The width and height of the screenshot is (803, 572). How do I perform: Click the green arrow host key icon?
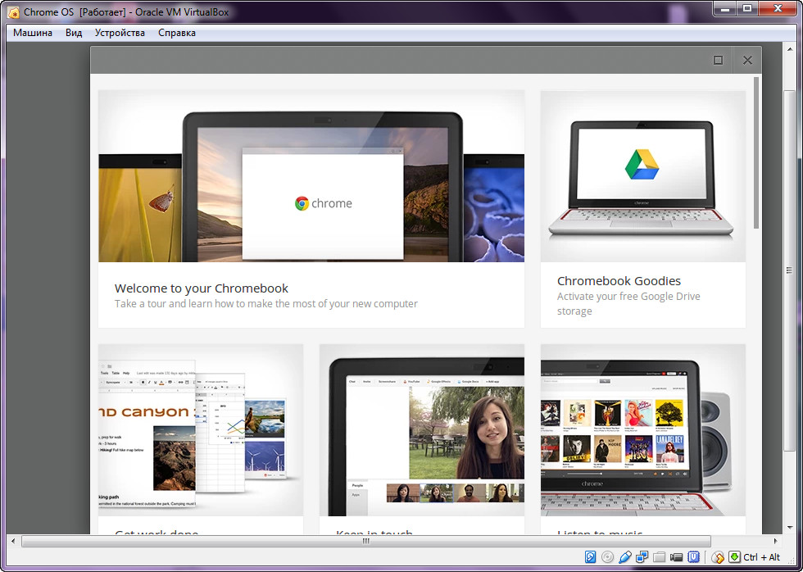click(x=735, y=557)
